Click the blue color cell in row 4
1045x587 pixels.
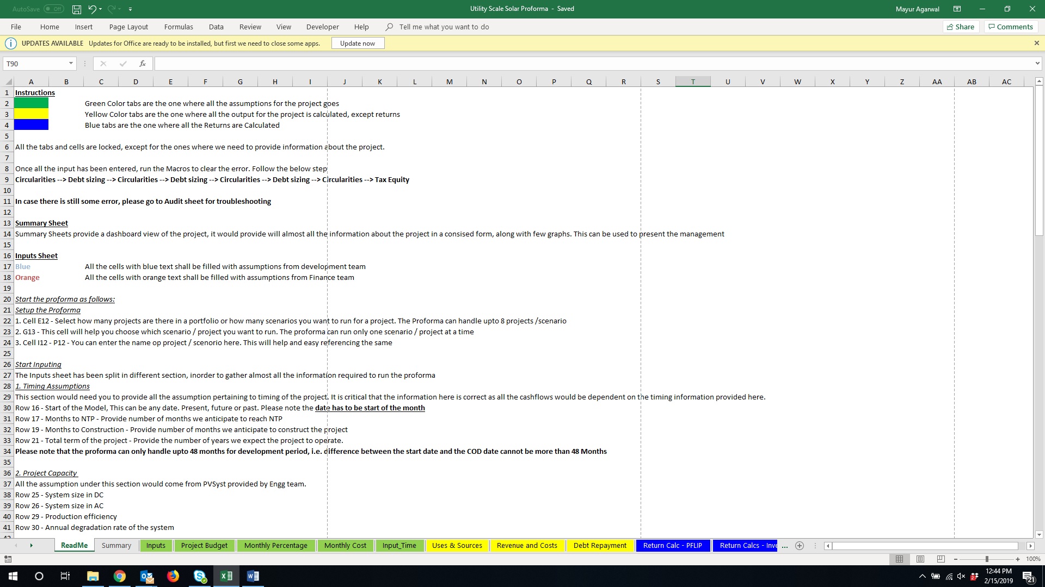coord(31,125)
